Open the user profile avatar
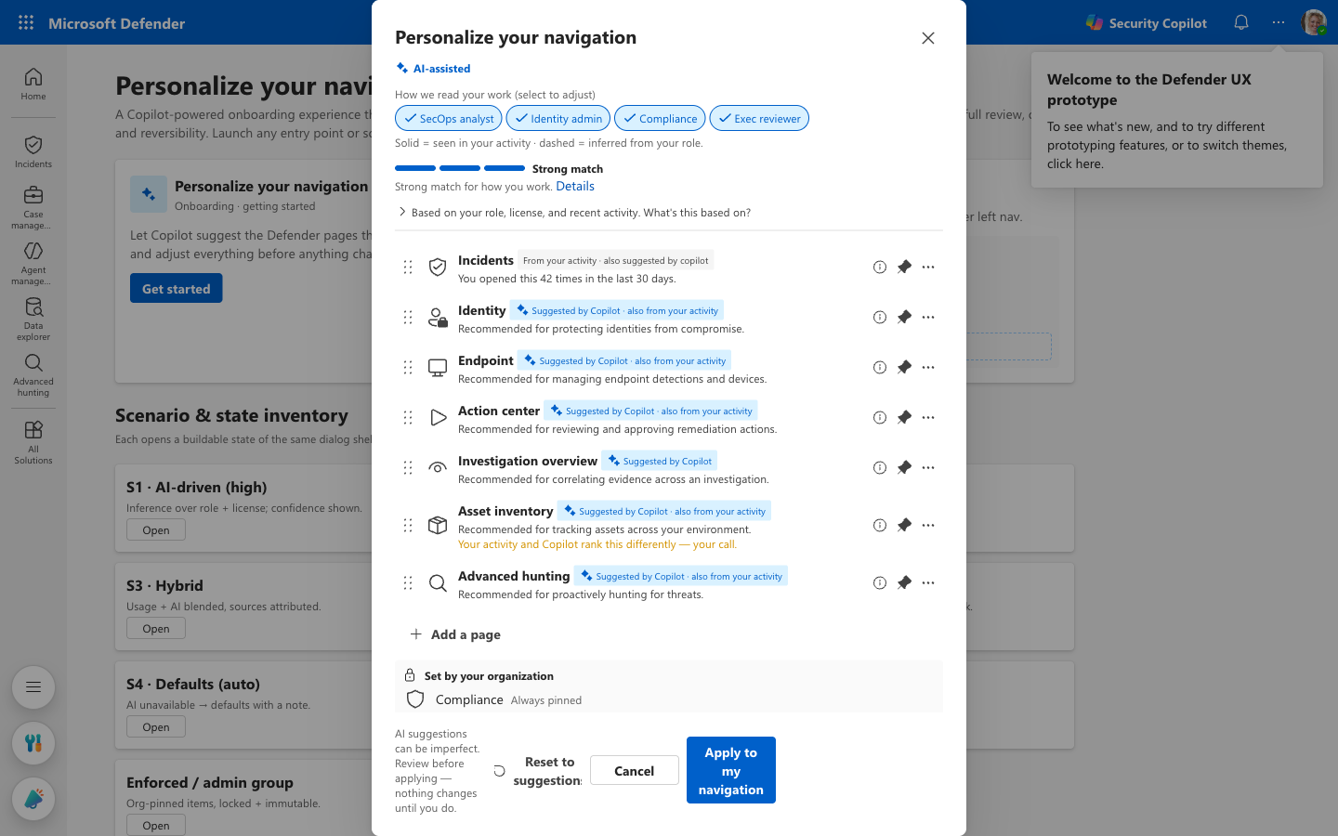 point(1314,22)
